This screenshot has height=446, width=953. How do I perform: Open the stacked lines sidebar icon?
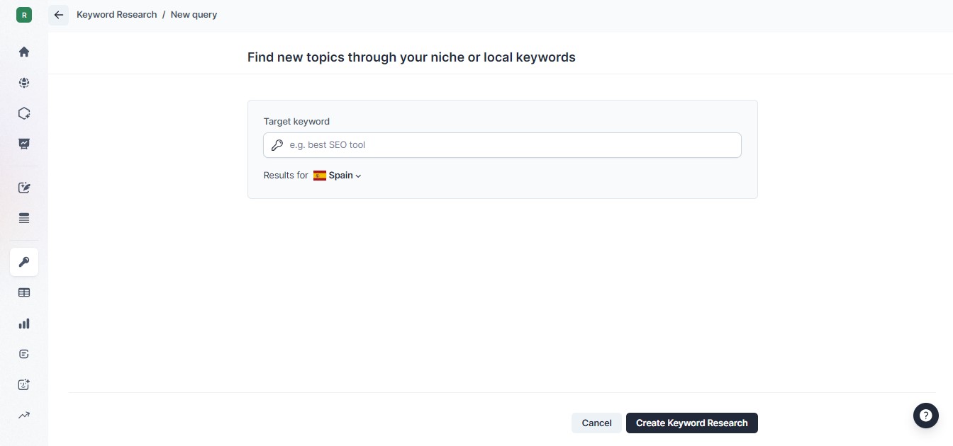(x=24, y=218)
